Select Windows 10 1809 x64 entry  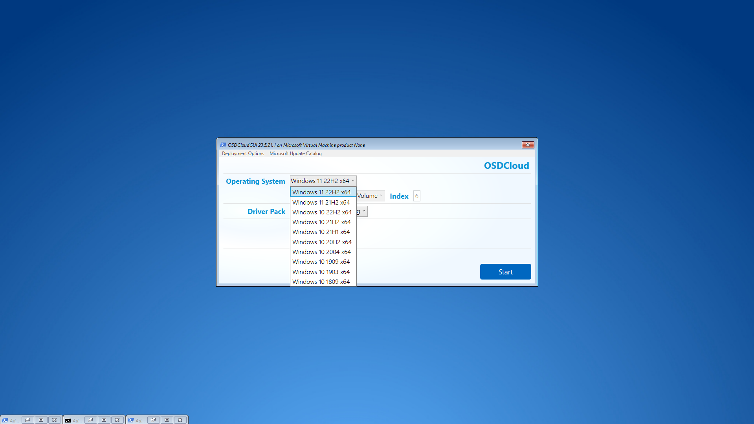(x=321, y=282)
